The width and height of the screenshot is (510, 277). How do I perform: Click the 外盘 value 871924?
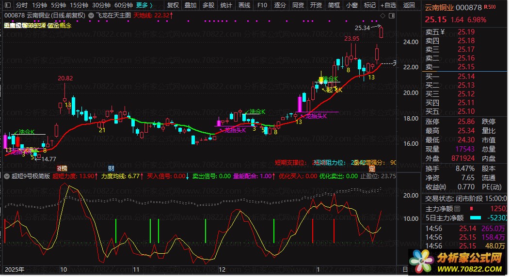pos(463,158)
